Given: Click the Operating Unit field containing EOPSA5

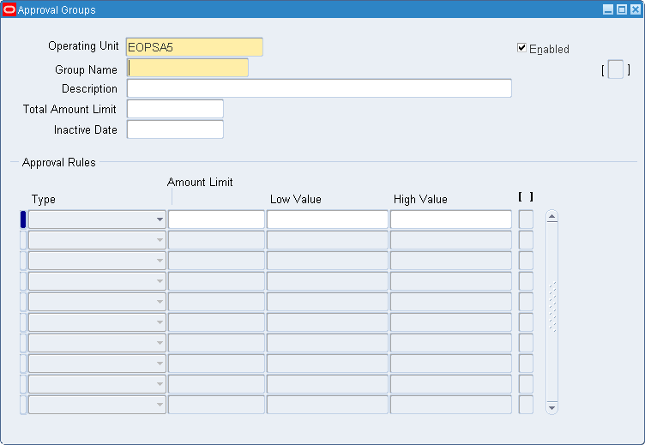Looking at the screenshot, I should (x=195, y=47).
